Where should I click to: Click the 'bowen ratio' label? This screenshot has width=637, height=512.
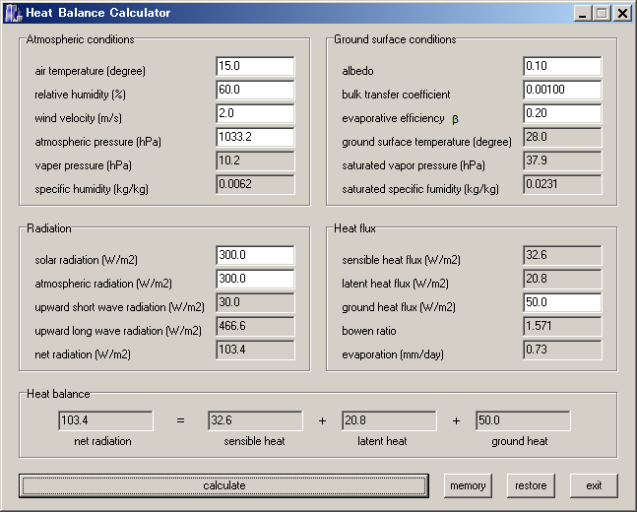[x=369, y=331]
